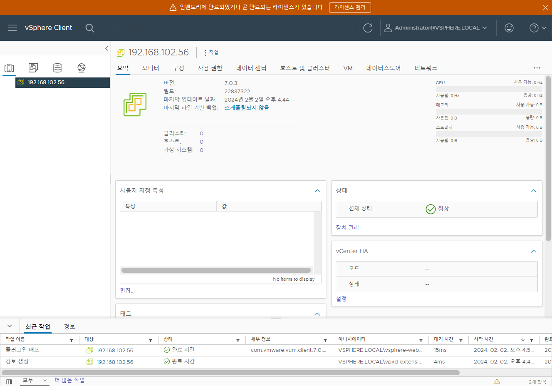Click the tasks table horizontal scrollbar
The height and width of the screenshot is (386, 552).
click(230, 373)
